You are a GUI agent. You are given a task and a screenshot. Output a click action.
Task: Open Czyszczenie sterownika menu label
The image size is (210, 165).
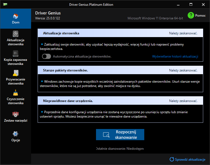tap(16, 101)
